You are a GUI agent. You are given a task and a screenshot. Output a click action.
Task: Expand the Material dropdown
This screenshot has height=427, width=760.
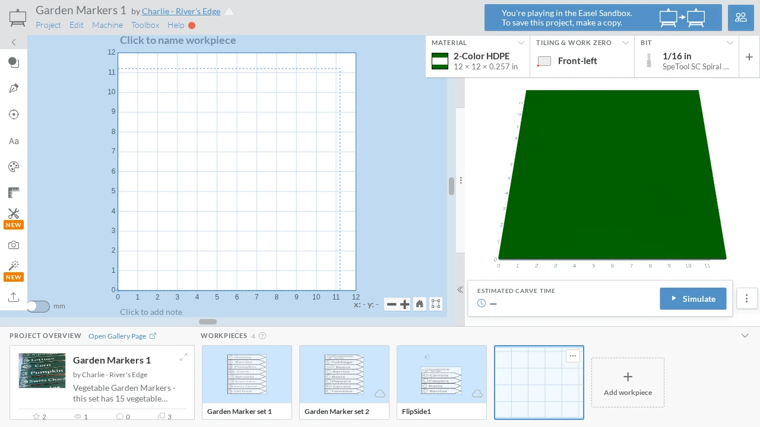pyautogui.click(x=521, y=43)
